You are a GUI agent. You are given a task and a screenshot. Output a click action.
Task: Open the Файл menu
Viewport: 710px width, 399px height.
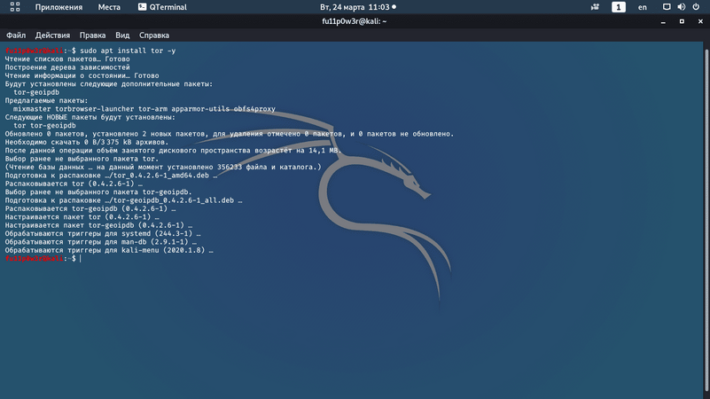pos(16,35)
